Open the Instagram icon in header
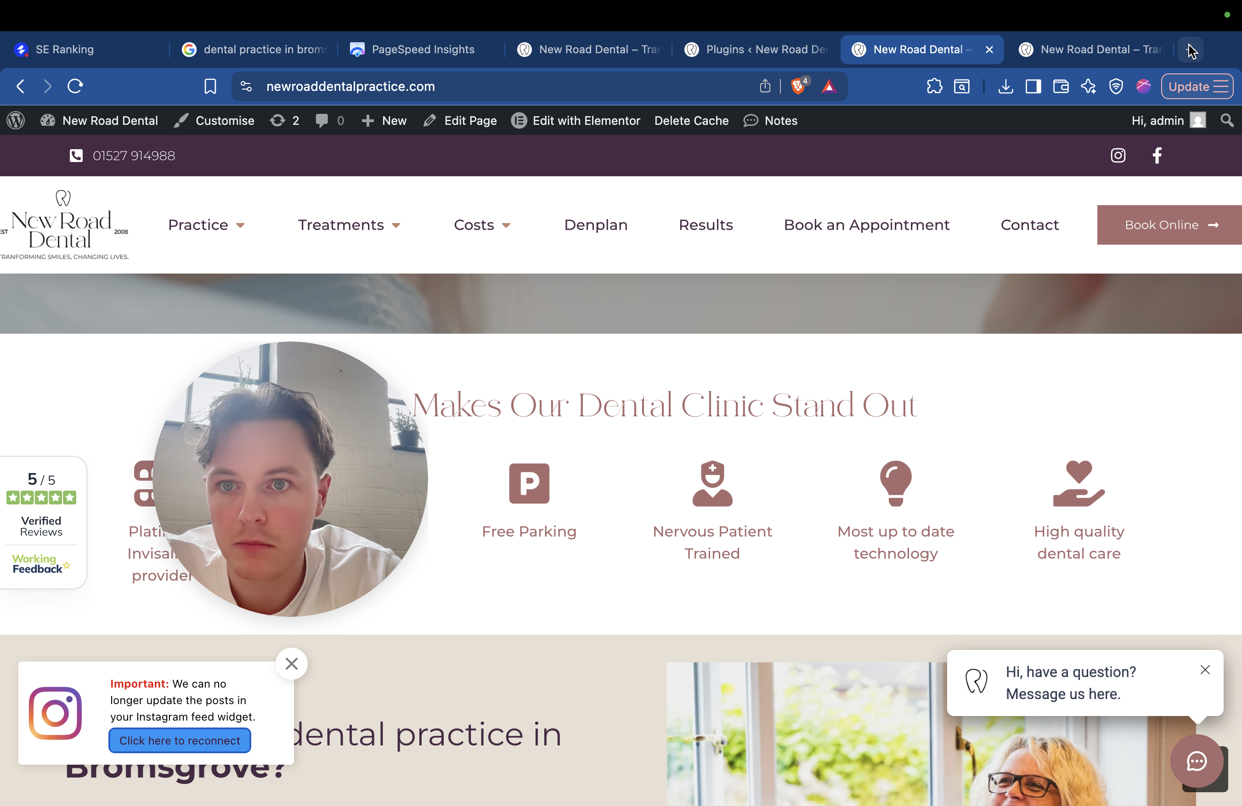 coord(1118,155)
